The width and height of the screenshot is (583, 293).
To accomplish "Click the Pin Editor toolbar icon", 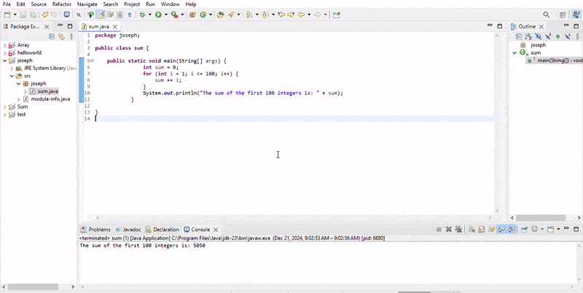I will [336, 15].
